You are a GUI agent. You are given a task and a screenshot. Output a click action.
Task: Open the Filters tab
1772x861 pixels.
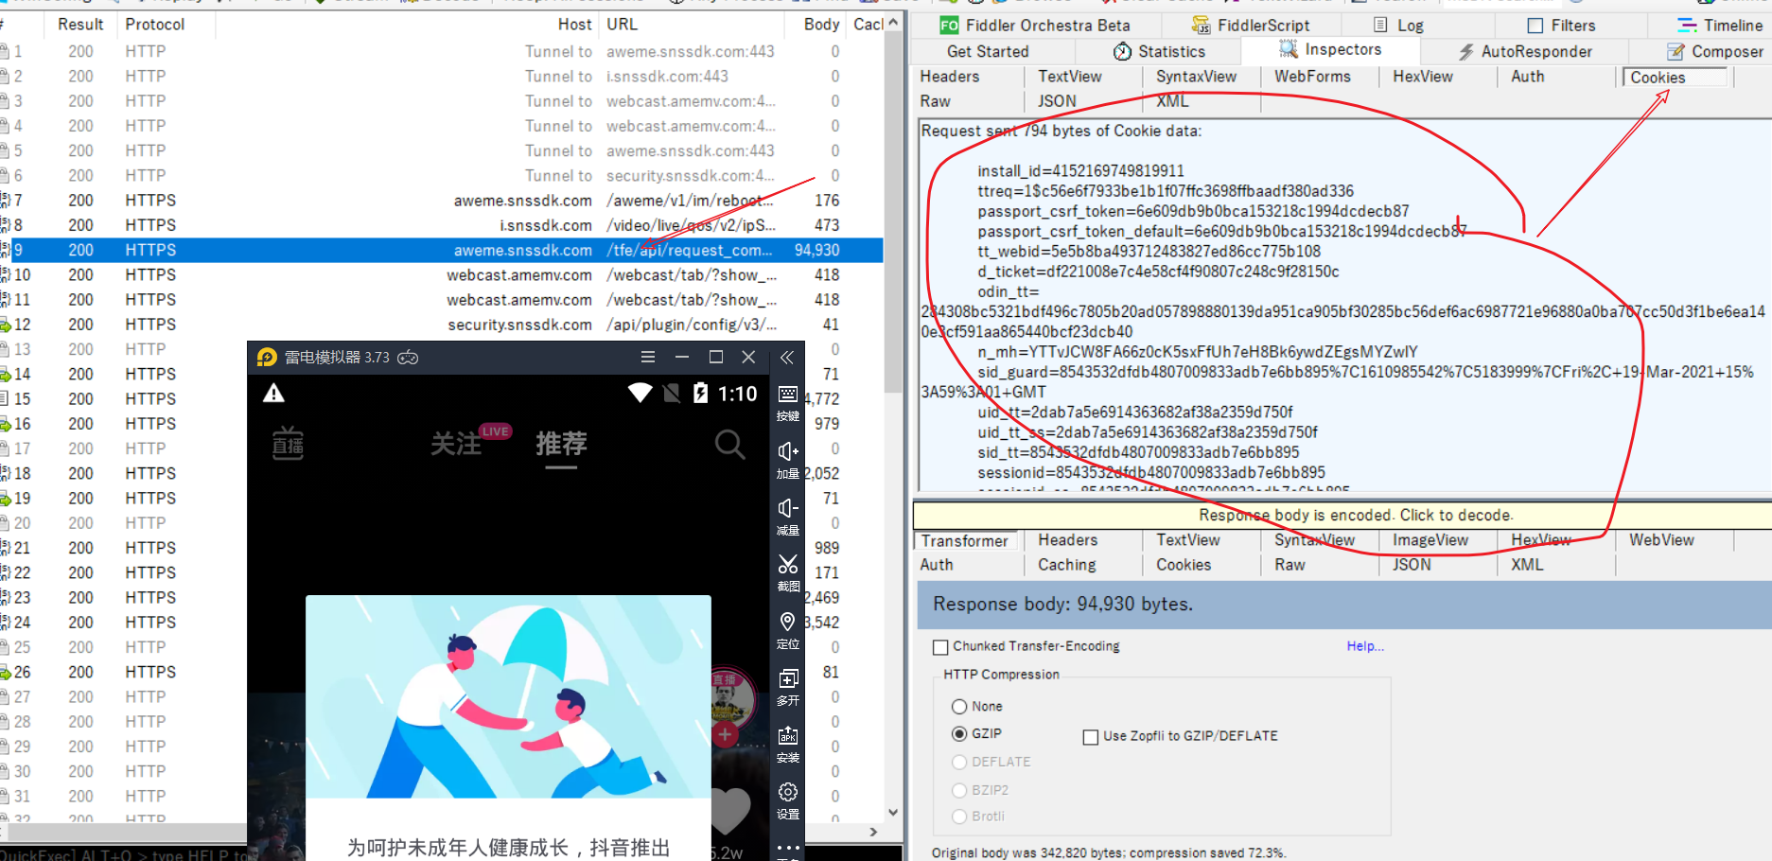(1562, 25)
